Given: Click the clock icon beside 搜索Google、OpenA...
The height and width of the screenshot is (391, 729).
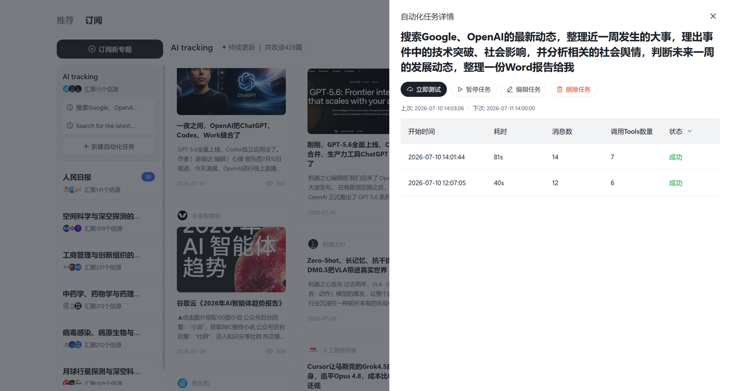Looking at the screenshot, I should click(x=70, y=108).
